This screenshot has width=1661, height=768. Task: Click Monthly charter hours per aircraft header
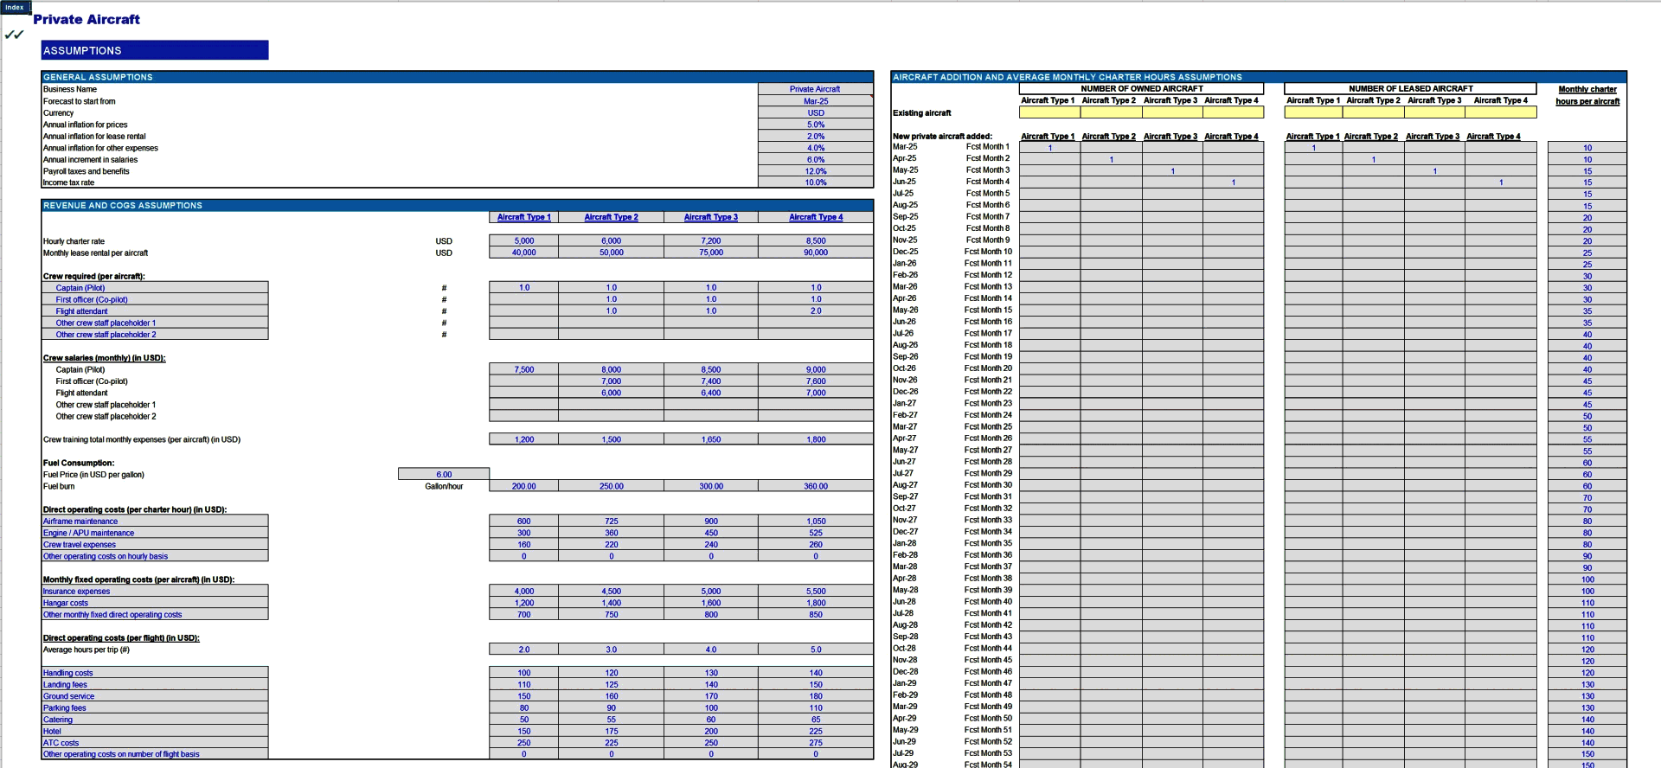(1587, 95)
